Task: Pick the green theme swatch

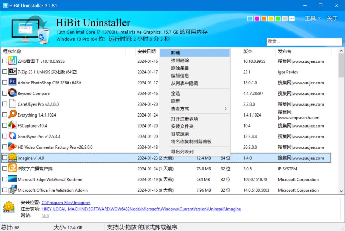Action: 278,19
